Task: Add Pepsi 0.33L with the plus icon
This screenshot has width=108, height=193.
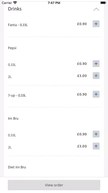Action: [x=96, y=64]
